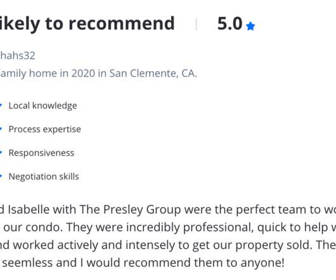336x280 pixels.
Task: Click the Negotiation skills rating label
Action: pos(44,177)
